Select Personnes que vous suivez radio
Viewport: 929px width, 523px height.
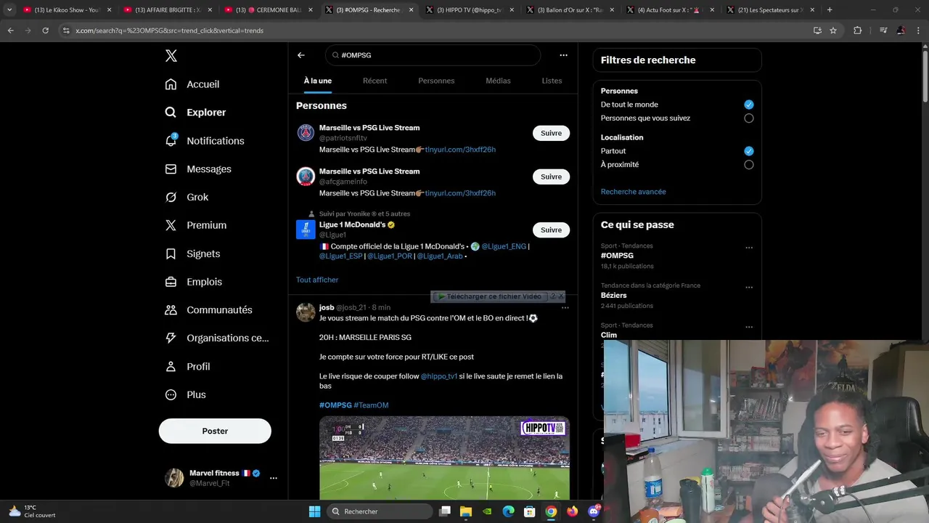click(749, 118)
